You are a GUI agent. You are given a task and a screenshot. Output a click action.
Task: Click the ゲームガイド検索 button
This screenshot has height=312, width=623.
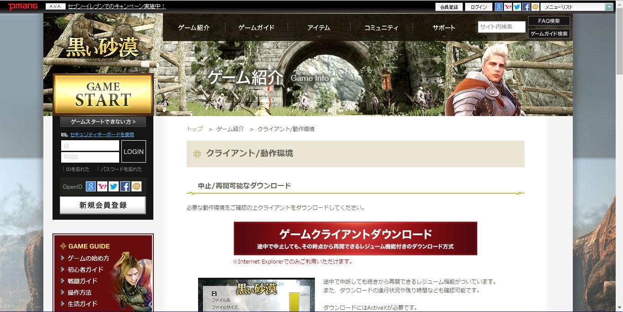coord(549,34)
